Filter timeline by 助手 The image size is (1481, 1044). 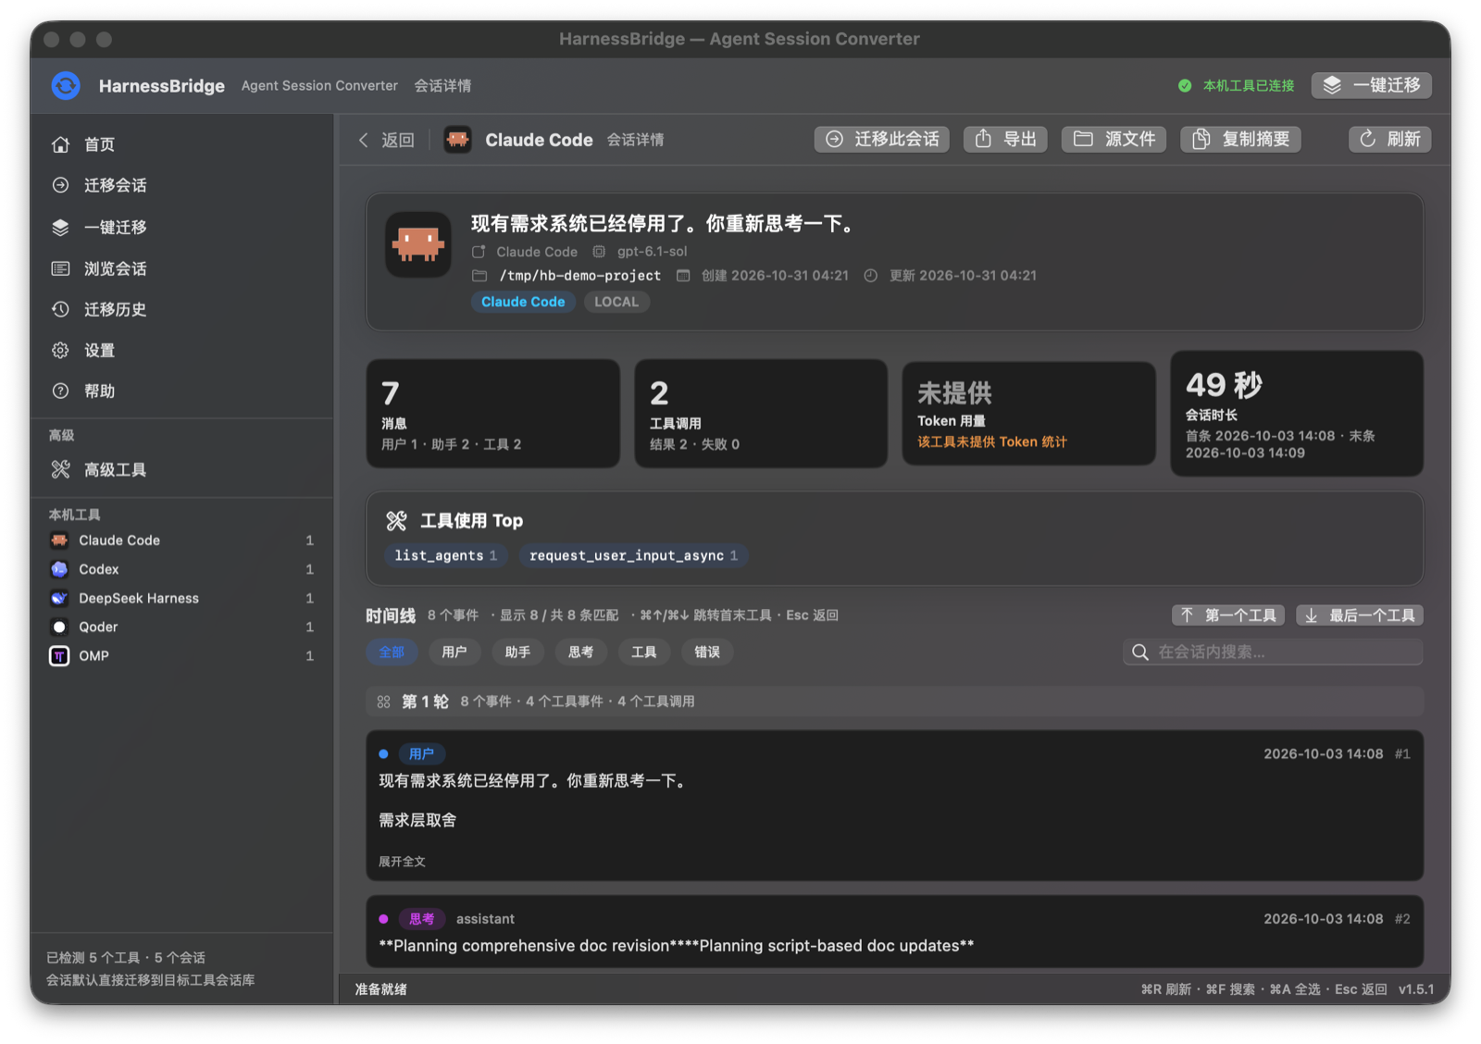pyautogui.click(x=517, y=652)
